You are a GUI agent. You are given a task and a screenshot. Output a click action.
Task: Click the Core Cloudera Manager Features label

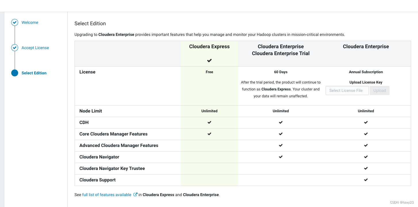(x=113, y=134)
